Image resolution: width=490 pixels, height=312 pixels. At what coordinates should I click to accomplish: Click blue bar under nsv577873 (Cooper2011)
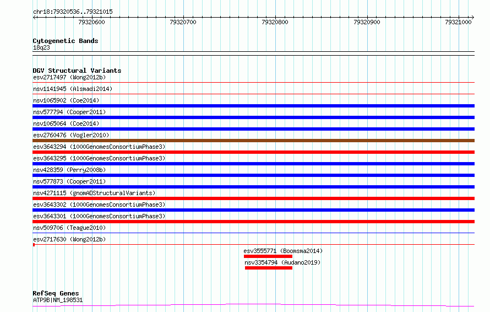pos(253,187)
